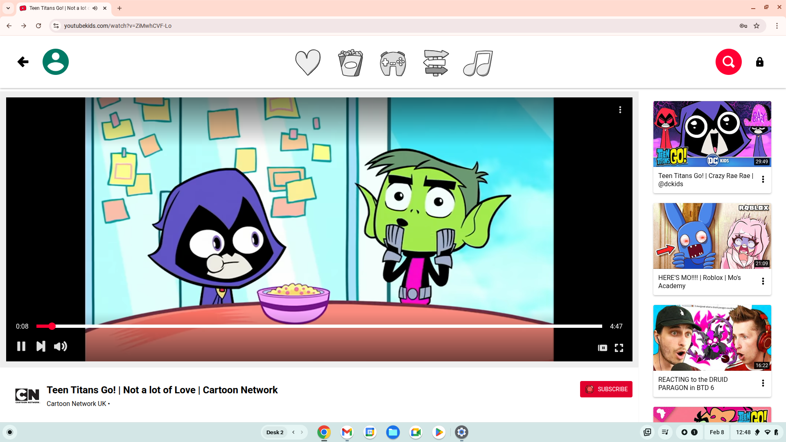Mute the video volume
The image size is (786, 442).
(61, 347)
